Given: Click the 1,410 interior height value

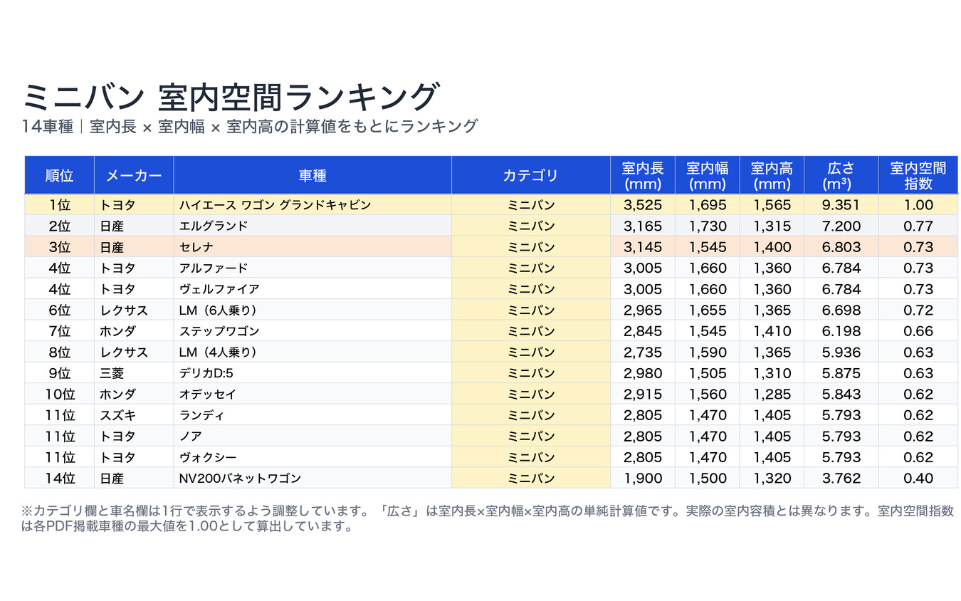Looking at the screenshot, I should click(772, 331).
